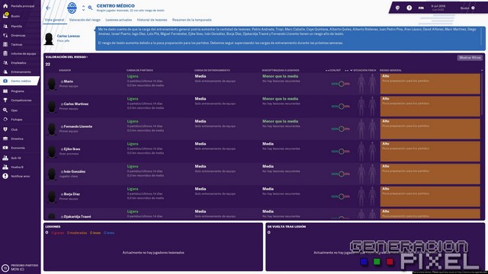Open Empleados staff icon in sidebar

coord(5,62)
